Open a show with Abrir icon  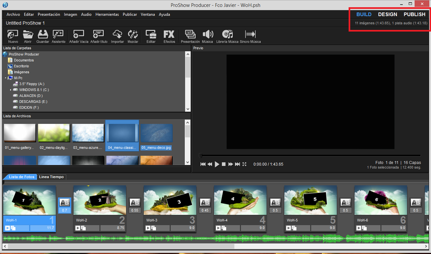(28, 36)
